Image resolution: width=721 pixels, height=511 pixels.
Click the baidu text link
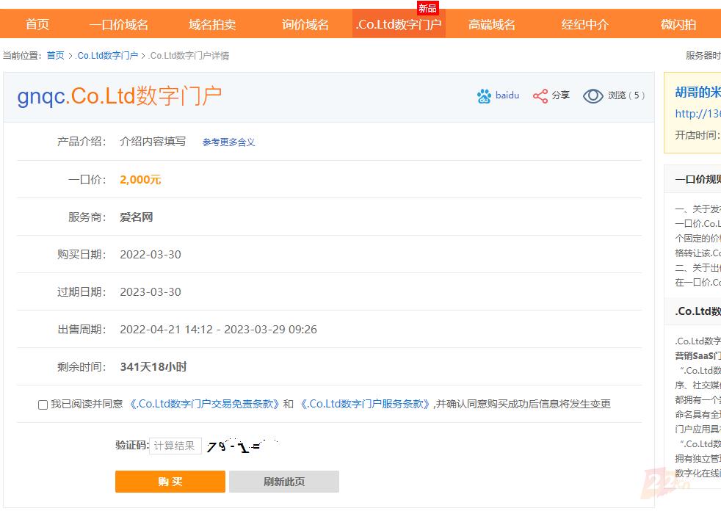507,95
